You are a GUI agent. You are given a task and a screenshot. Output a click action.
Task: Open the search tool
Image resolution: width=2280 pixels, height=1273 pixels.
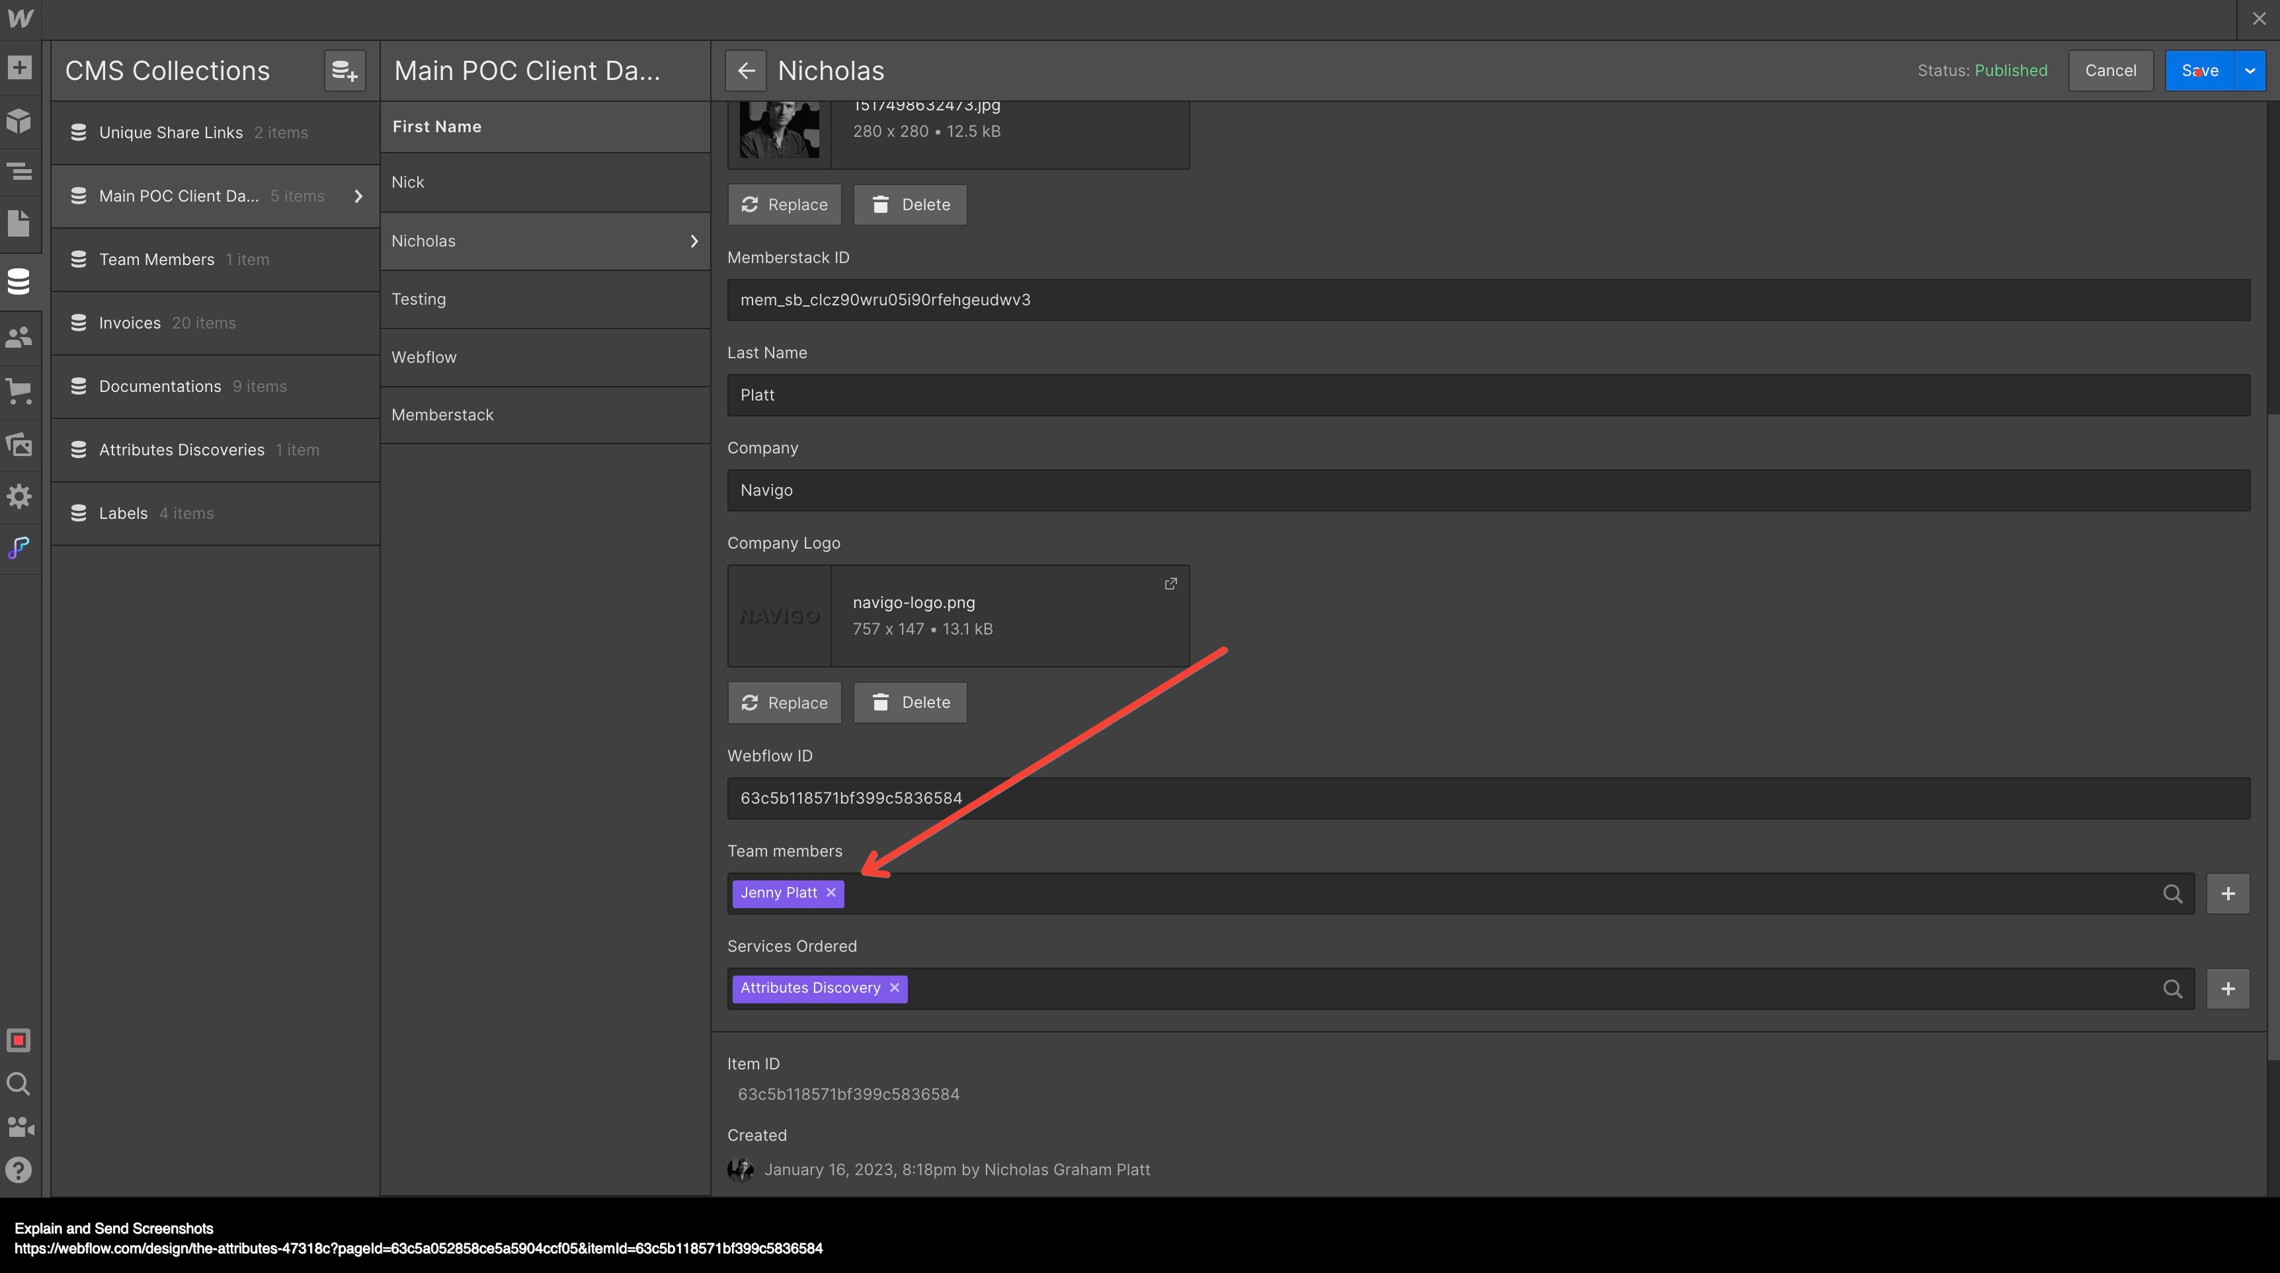pyautogui.click(x=19, y=1084)
